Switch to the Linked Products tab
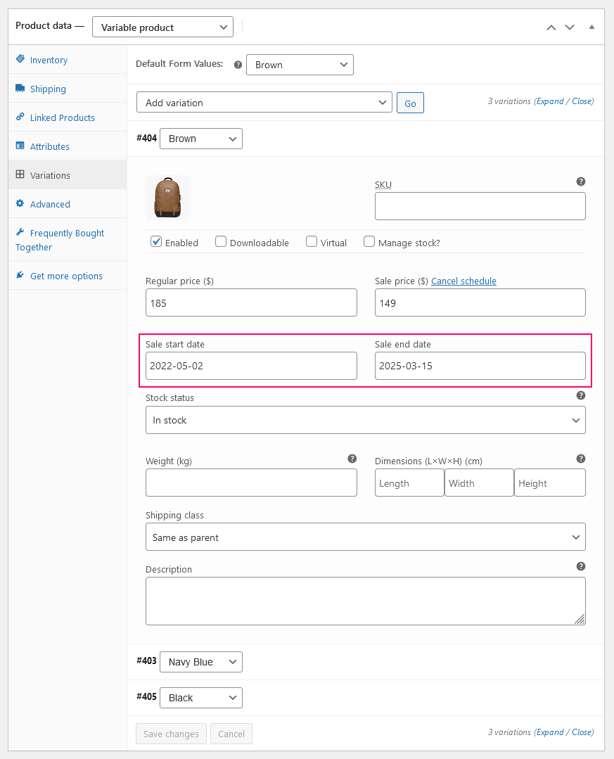614x759 pixels. [x=62, y=118]
